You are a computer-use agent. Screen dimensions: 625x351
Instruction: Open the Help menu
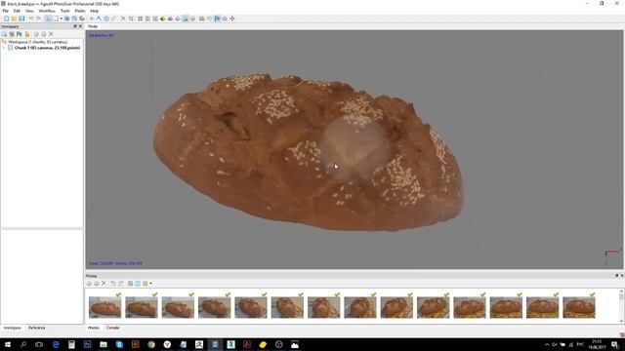95,11
